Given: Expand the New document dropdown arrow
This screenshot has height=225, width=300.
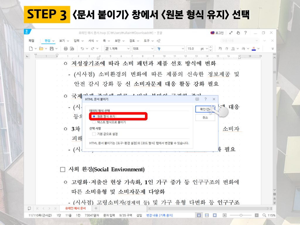Looking at the screenshot, I should tap(35, 49).
